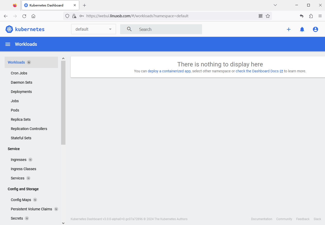Image resolution: width=325 pixels, height=225 pixels.
Task: Open a new browser tab
Action: pyautogui.click(x=85, y=5)
